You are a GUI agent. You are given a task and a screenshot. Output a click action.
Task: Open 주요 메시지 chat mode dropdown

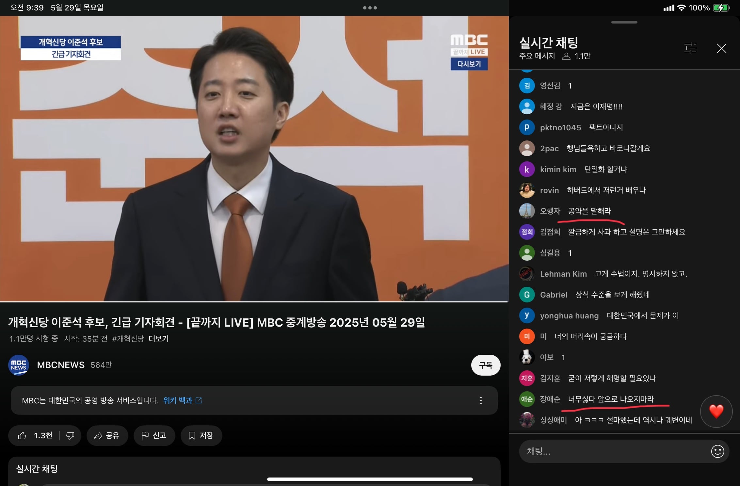point(537,56)
